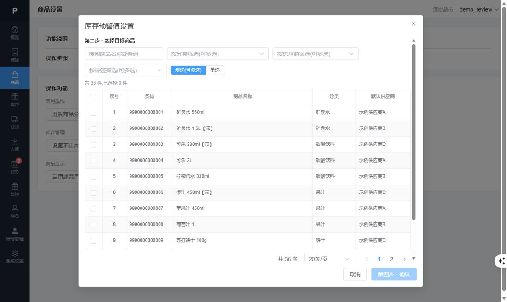The height and width of the screenshot is (302, 507).
Task: Check the box for 矿泉水 550ml
Action: [x=94, y=113]
